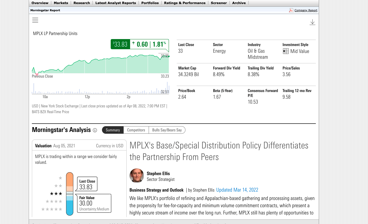Click the Currency in USD label
The image size is (368, 224).
[x=110, y=146]
